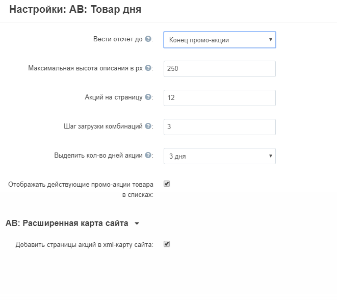Click the 'Выделить кол-во дней акции' label

[98, 155]
